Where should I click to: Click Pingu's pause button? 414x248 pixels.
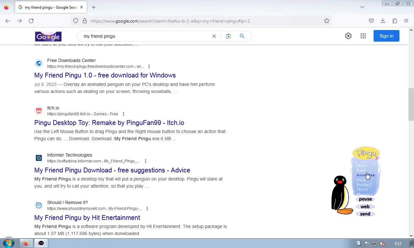point(365,199)
